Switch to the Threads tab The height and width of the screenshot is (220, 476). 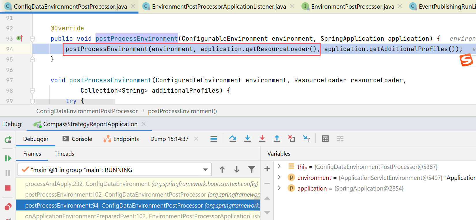click(64, 154)
